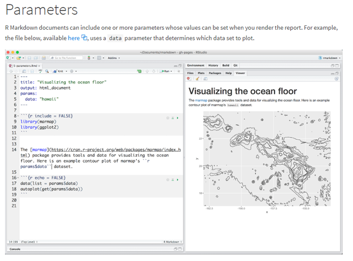The height and width of the screenshot is (261, 353).
Task: Expand the workspace panes dropdown arrow
Action: coord(104,58)
